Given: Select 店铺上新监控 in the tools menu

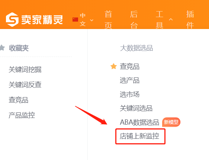Looking at the screenshot, I should pyautogui.click(x=139, y=136).
